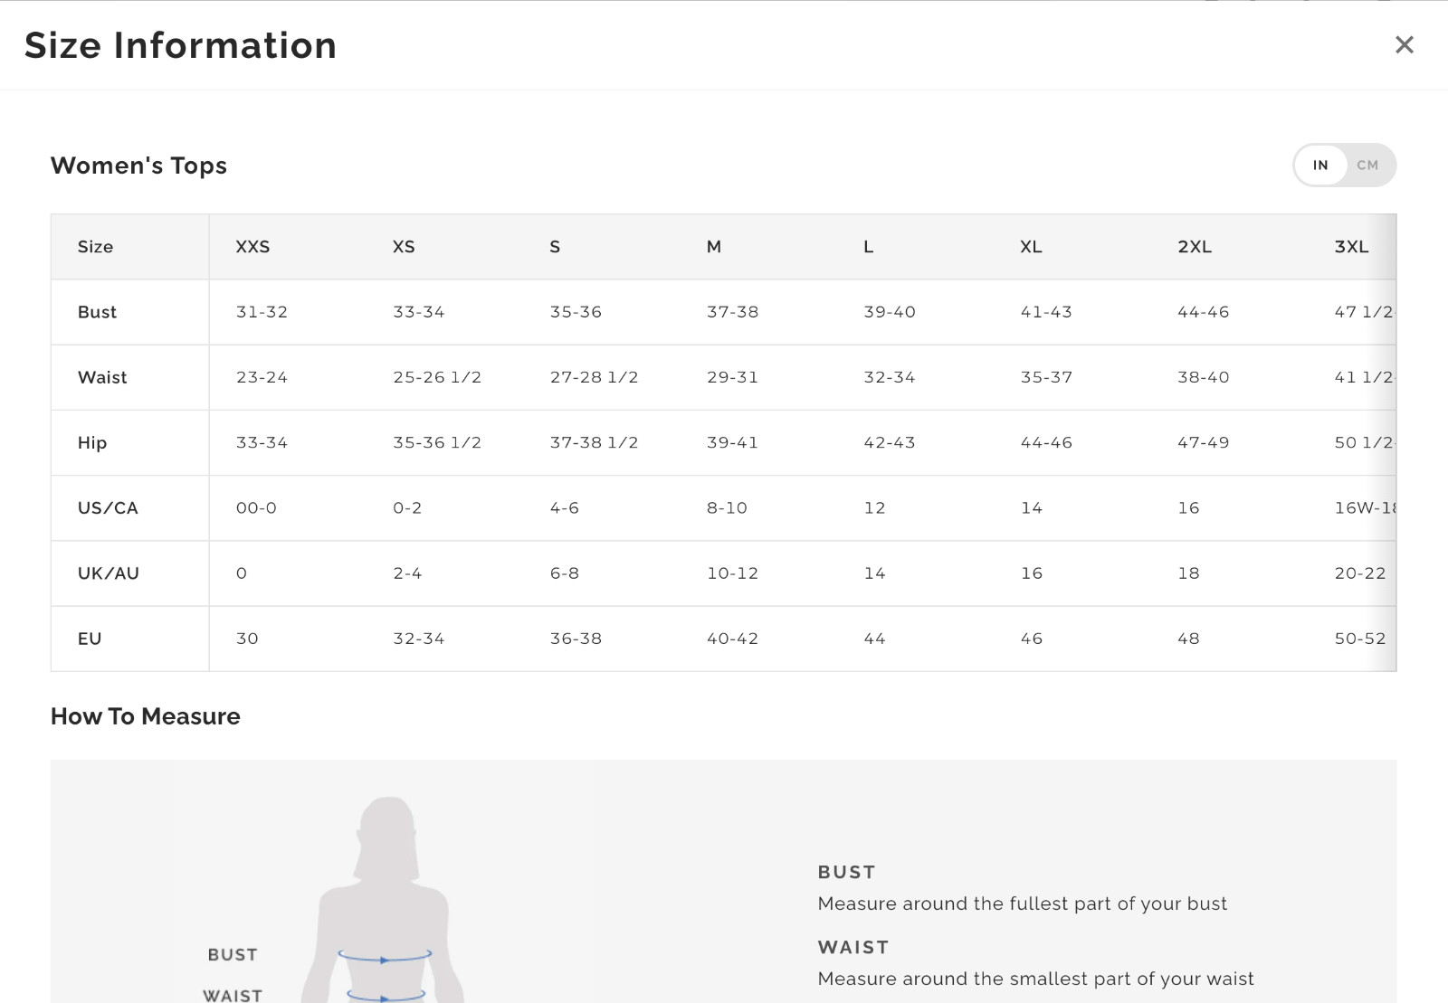The image size is (1448, 1003).
Task: Click the 2XL size column header
Action: point(1194,247)
